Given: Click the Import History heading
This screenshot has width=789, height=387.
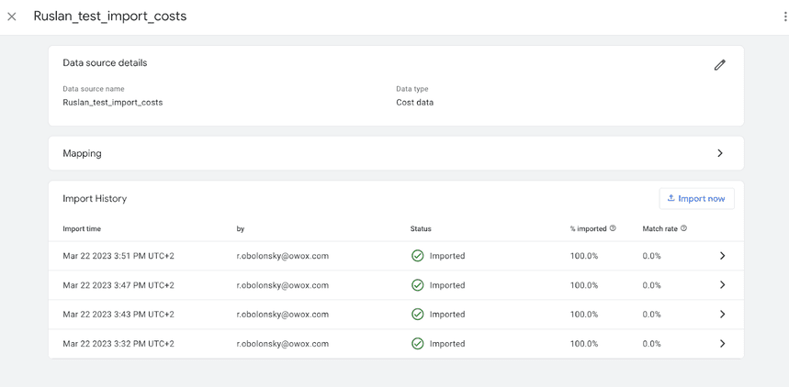Looking at the screenshot, I should [95, 198].
